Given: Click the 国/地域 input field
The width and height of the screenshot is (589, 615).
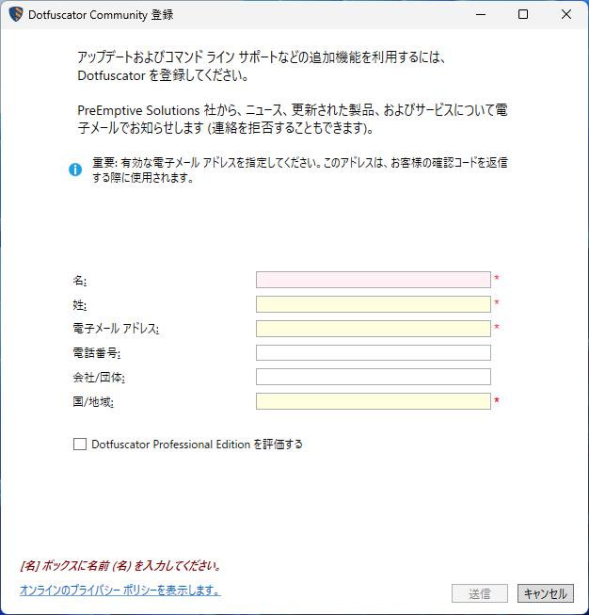Looking at the screenshot, I should pyautogui.click(x=374, y=401).
